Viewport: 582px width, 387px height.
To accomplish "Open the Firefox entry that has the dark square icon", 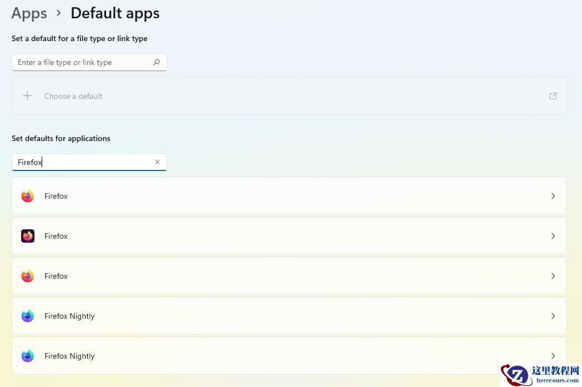I will [289, 236].
